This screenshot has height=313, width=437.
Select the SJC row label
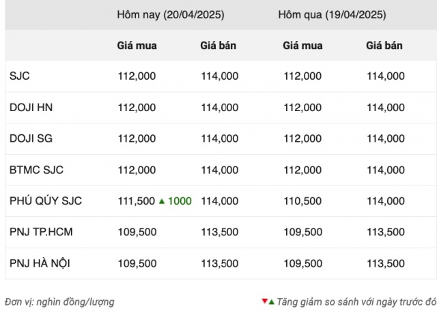coord(20,76)
